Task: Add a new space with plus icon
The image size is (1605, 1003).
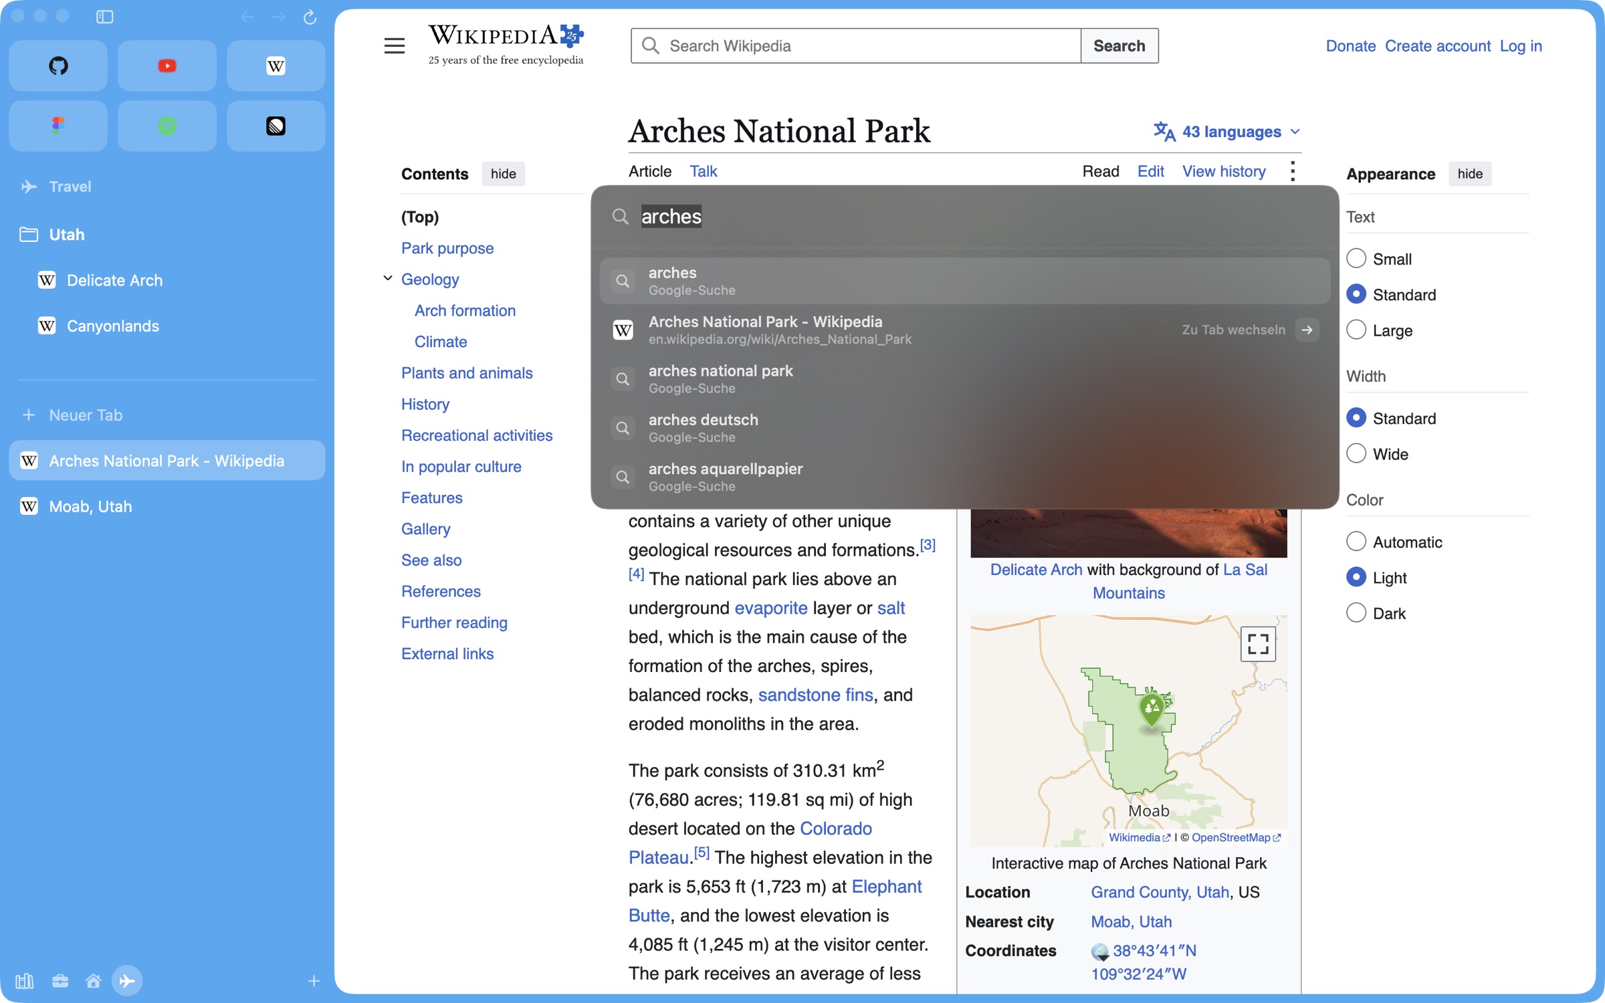Action: click(314, 980)
